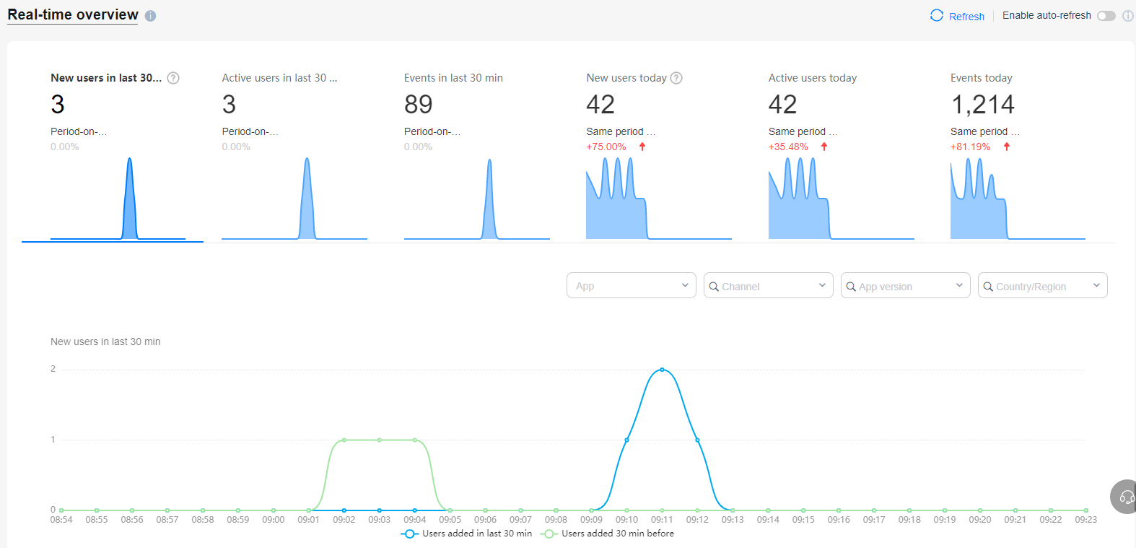
Task: Click the chart peak data point at 09:11
Action: click(x=662, y=370)
